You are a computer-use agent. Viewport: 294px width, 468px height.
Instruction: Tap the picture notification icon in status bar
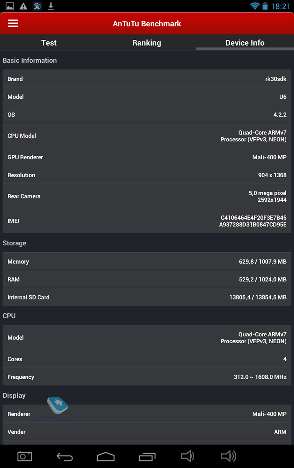coord(10,6)
